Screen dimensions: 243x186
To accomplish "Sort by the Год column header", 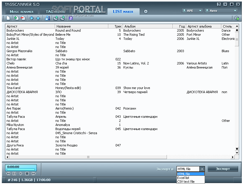I will (179, 26).
